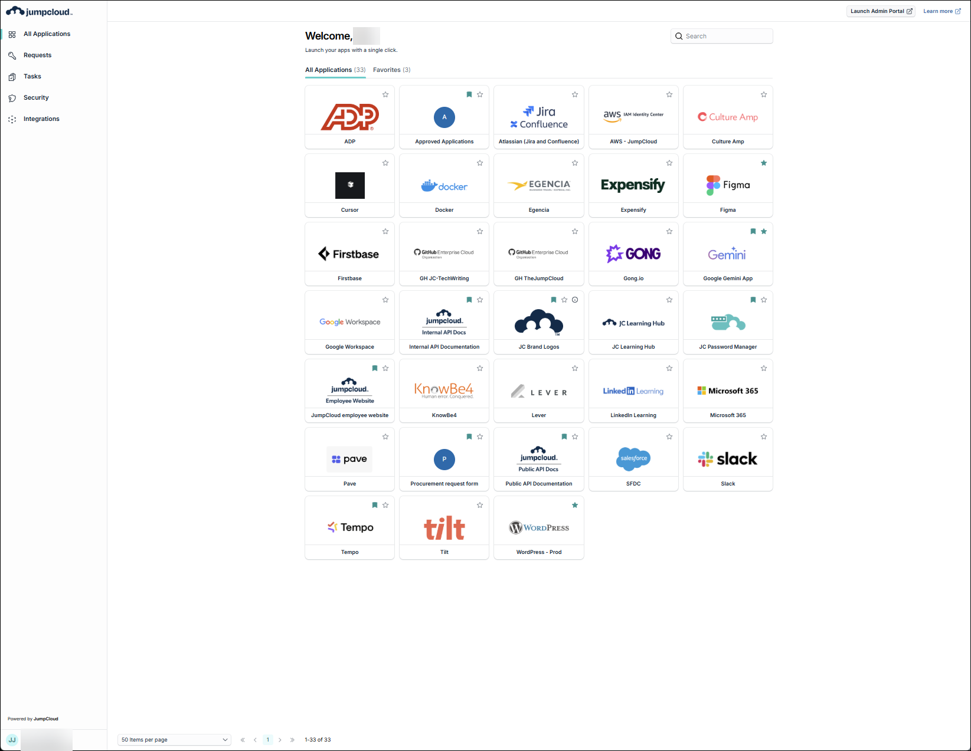Mark Google Workspace as favorite with star
971x751 pixels.
(385, 300)
